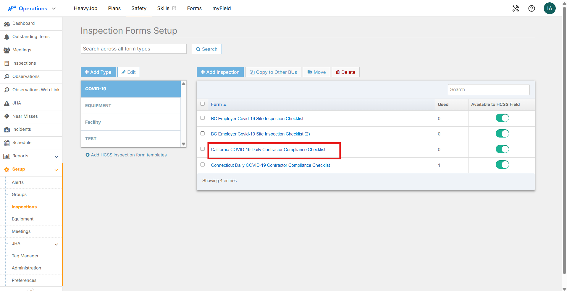This screenshot has height=291, width=567.
Task: Click the Reports chart icon
Action: click(x=7, y=156)
